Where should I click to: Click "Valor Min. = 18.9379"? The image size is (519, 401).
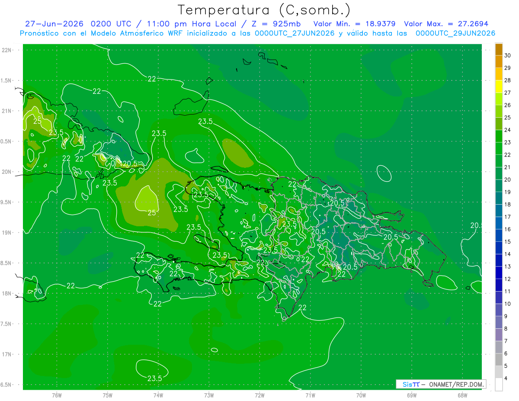[354, 24]
